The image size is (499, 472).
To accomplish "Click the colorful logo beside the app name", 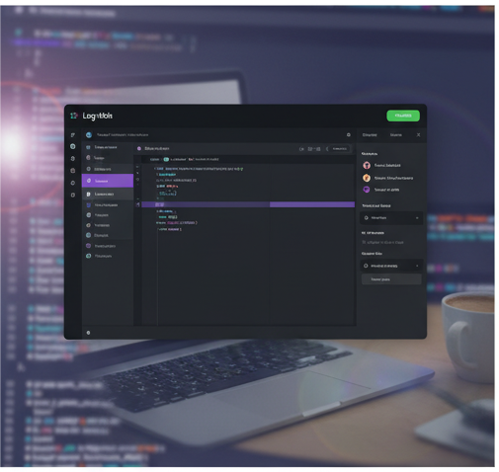I will [x=74, y=116].
